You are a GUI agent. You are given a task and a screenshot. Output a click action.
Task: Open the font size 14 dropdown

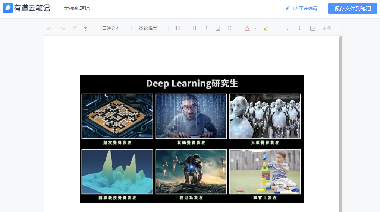[180, 28]
